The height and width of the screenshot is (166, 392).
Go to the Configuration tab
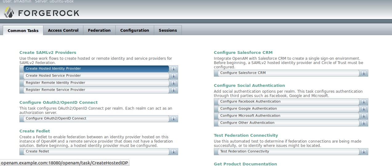(x=135, y=30)
